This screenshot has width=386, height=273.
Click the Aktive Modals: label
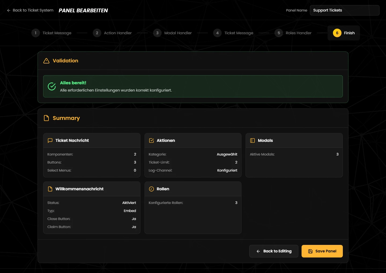coord(262,154)
